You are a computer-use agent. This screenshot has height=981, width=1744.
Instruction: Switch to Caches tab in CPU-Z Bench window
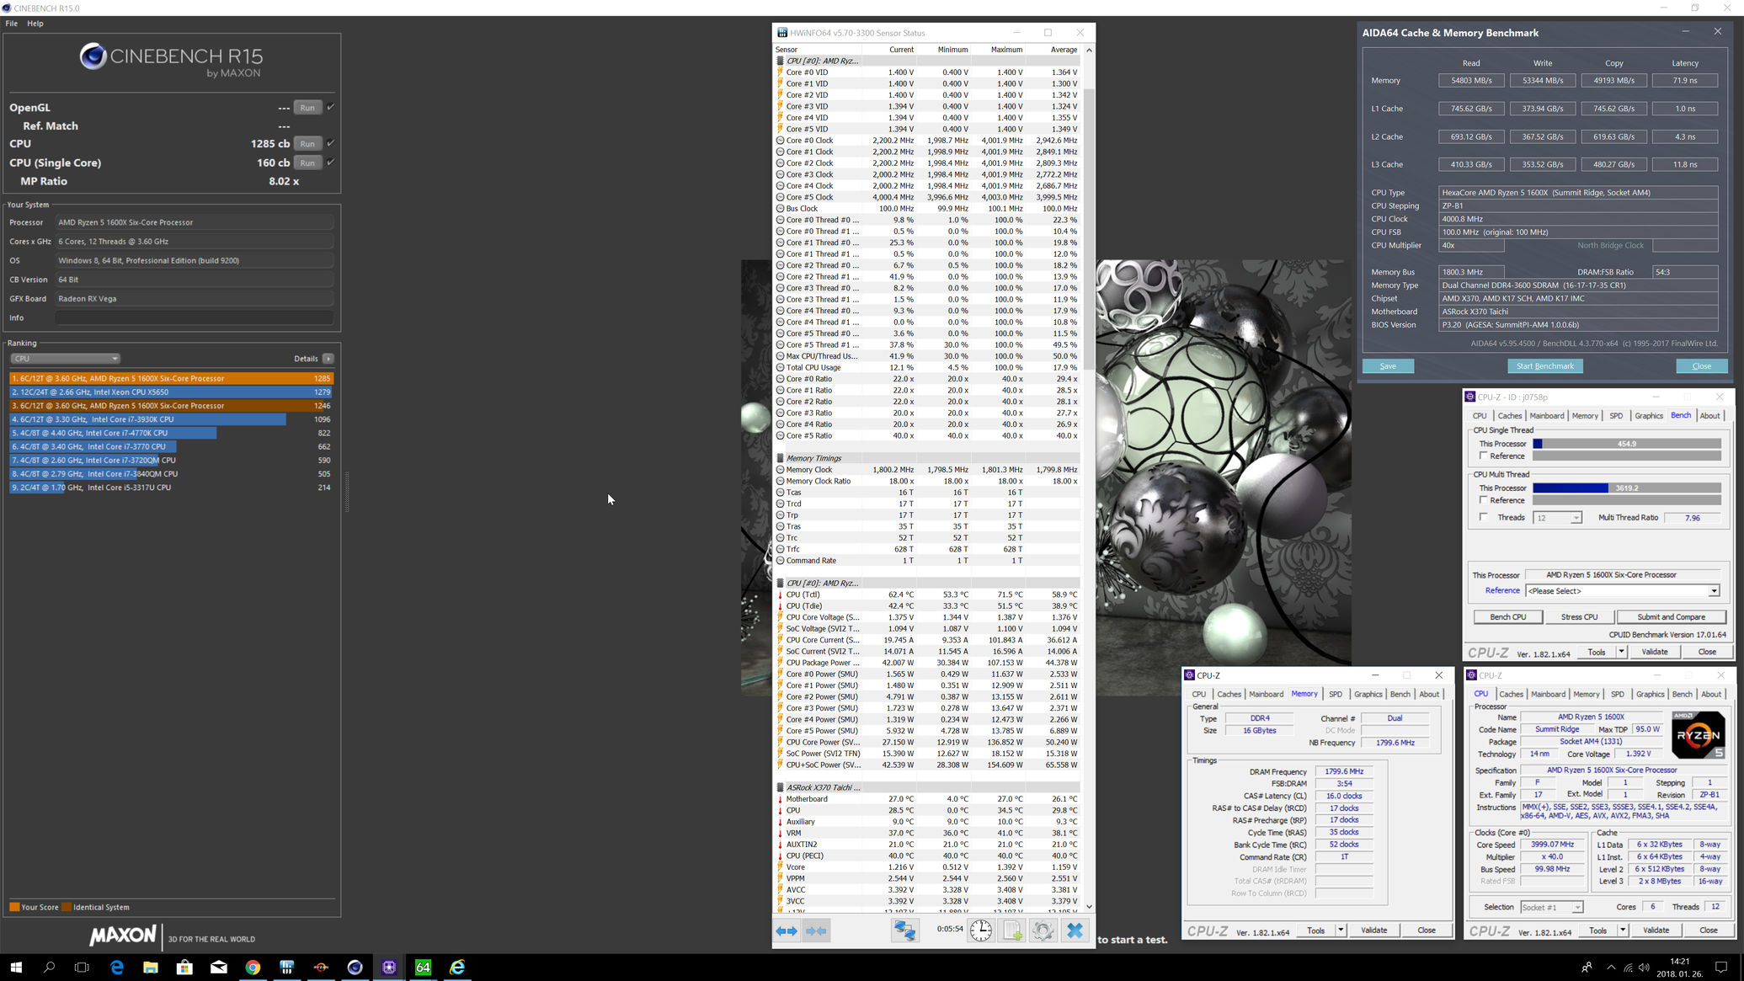point(1510,416)
